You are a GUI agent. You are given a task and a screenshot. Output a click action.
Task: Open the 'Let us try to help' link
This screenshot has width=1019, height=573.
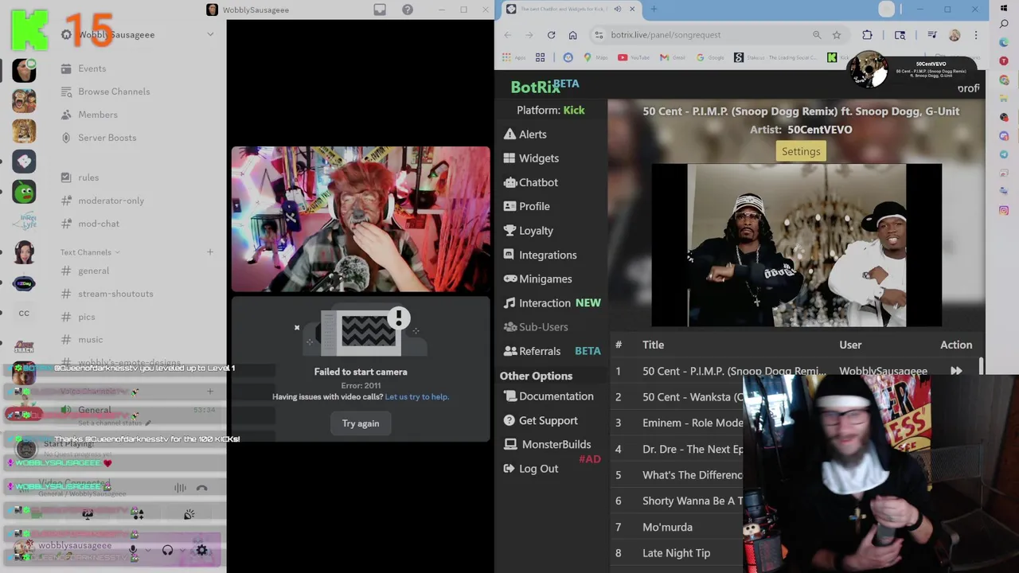[417, 396]
